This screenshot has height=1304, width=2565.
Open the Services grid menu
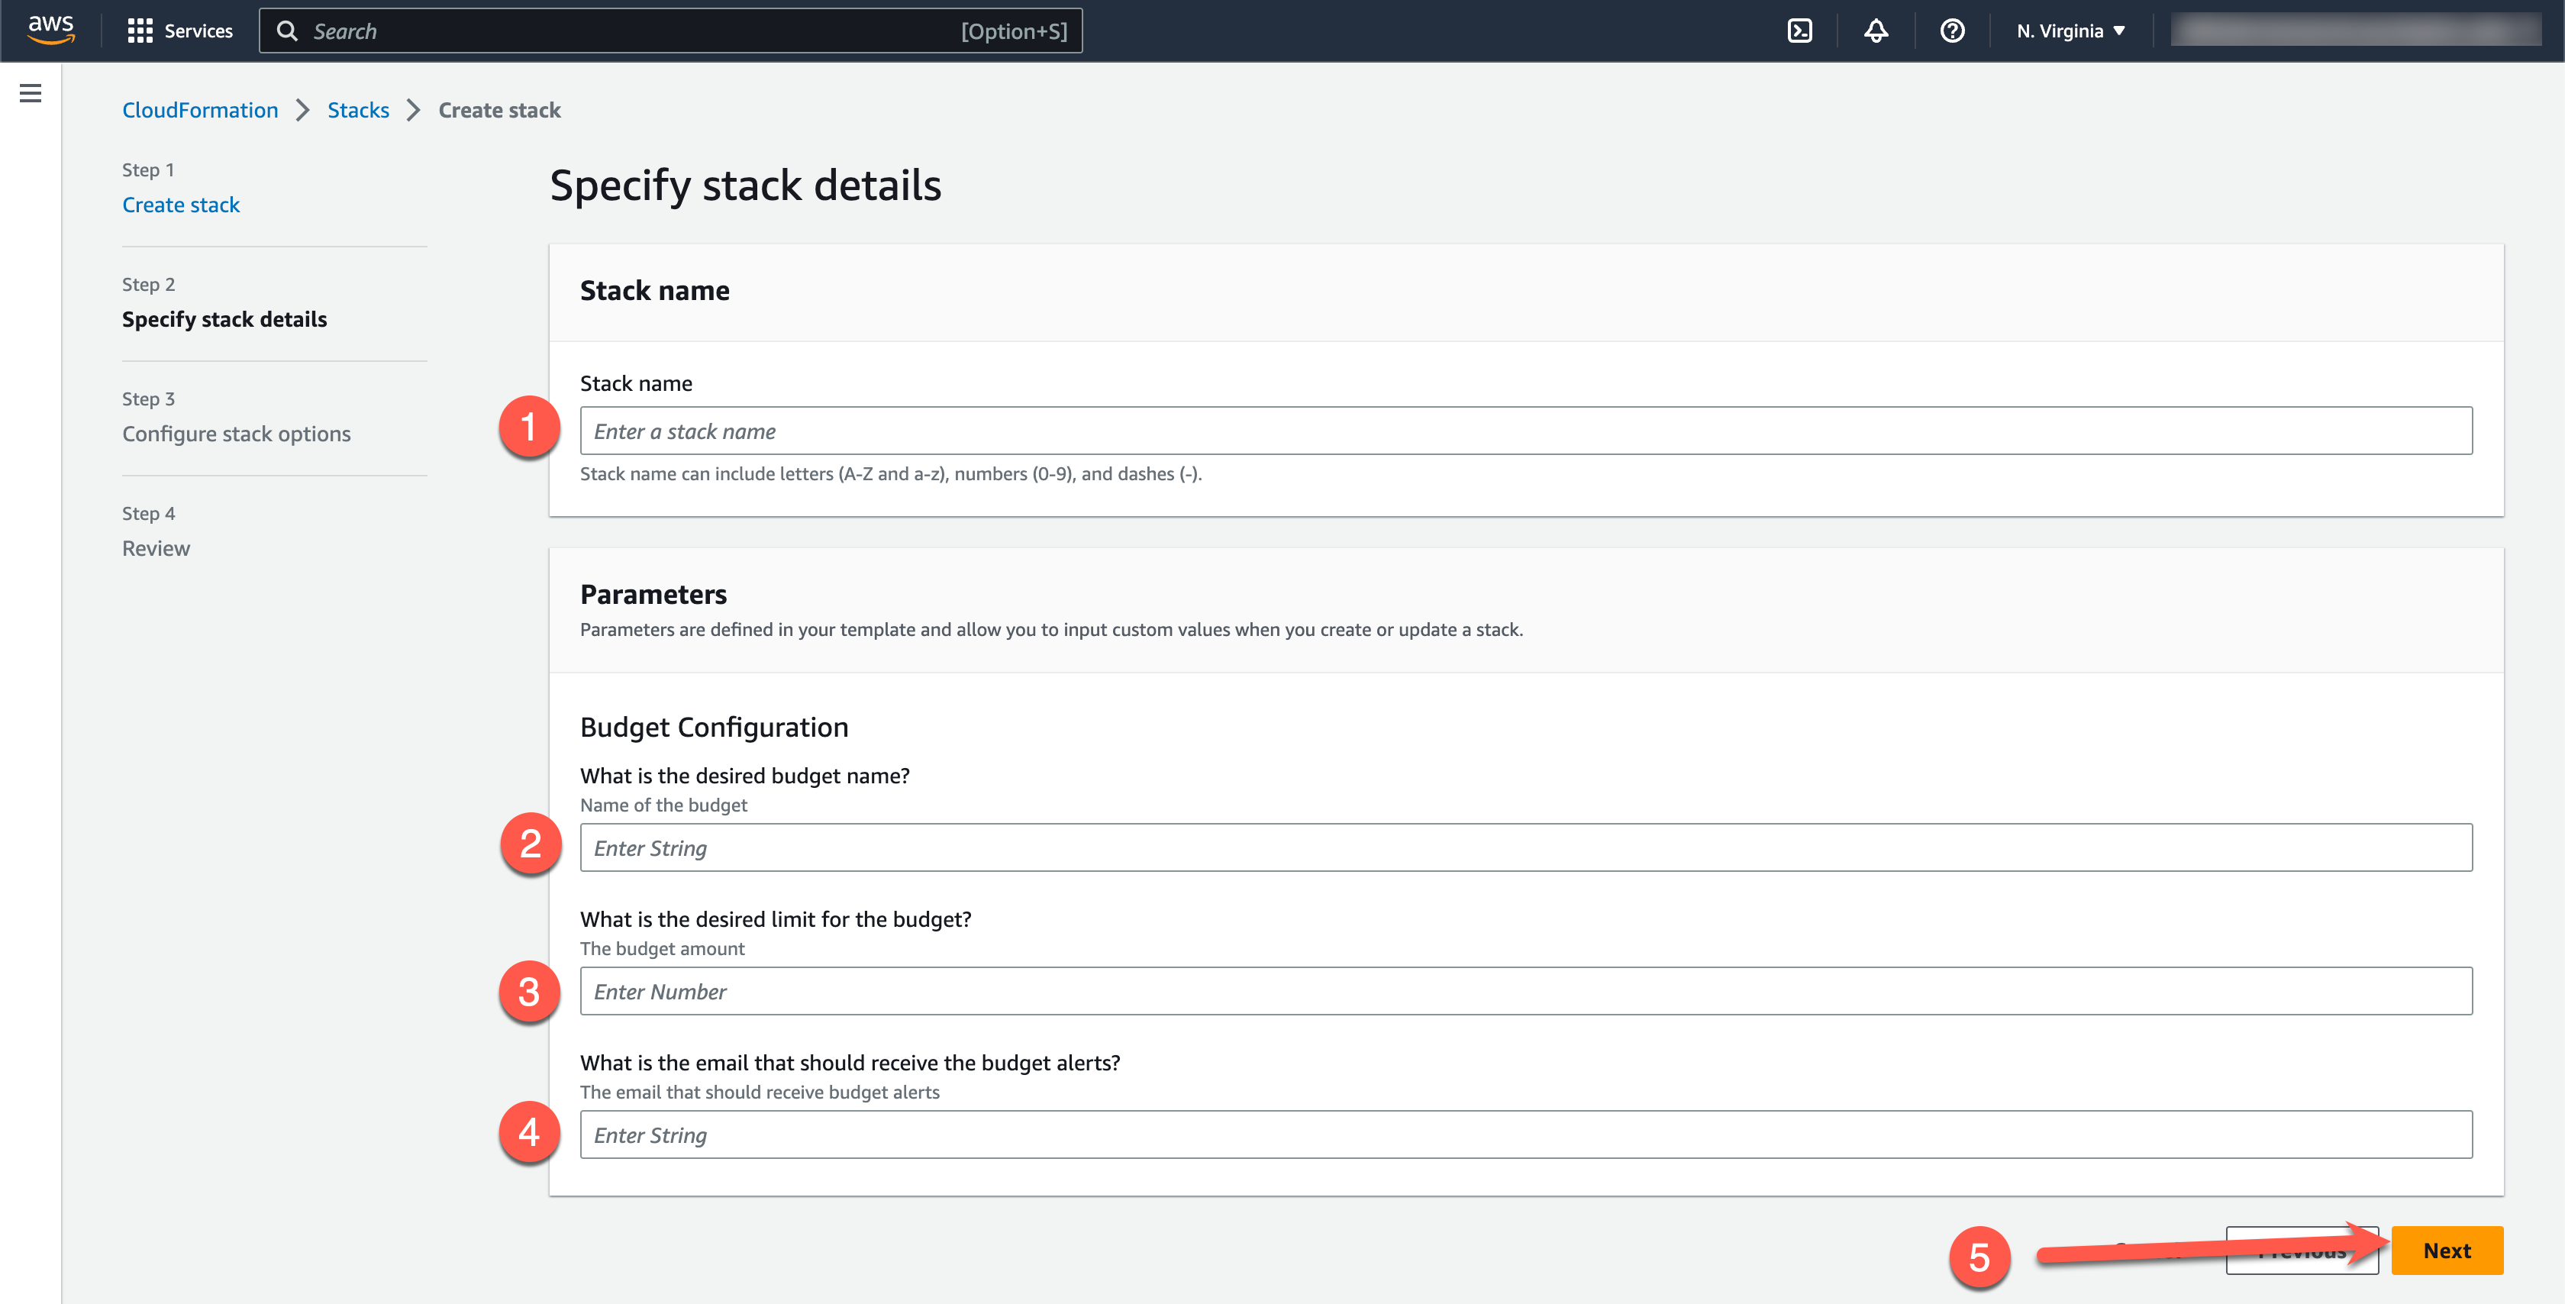[x=140, y=31]
